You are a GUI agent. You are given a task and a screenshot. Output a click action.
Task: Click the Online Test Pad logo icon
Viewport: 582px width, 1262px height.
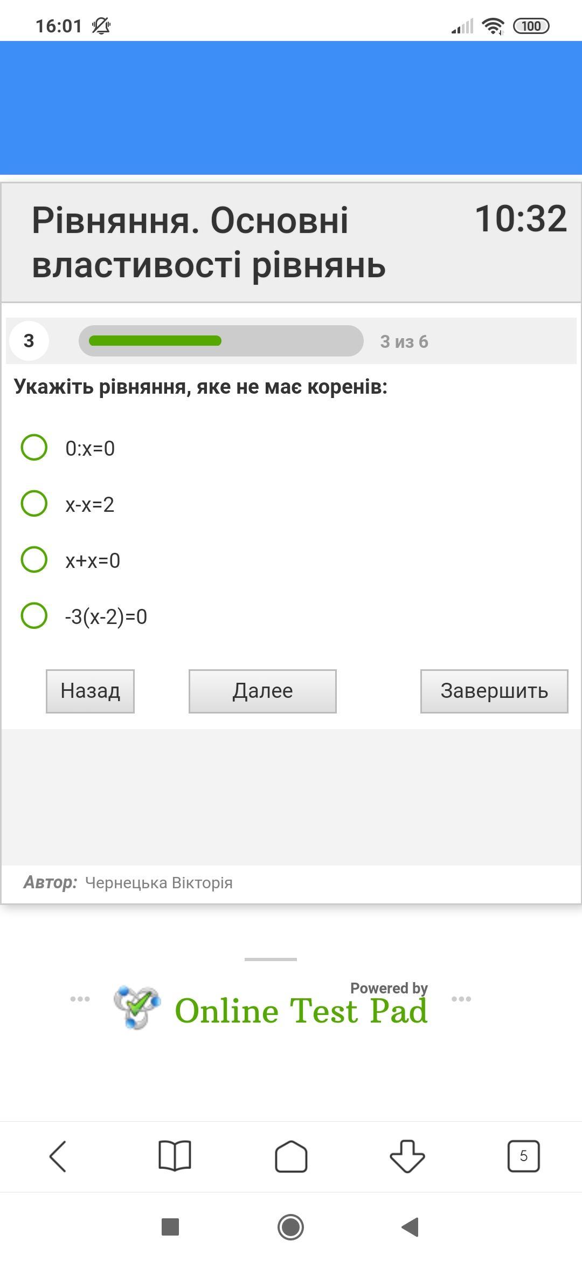point(137,1007)
